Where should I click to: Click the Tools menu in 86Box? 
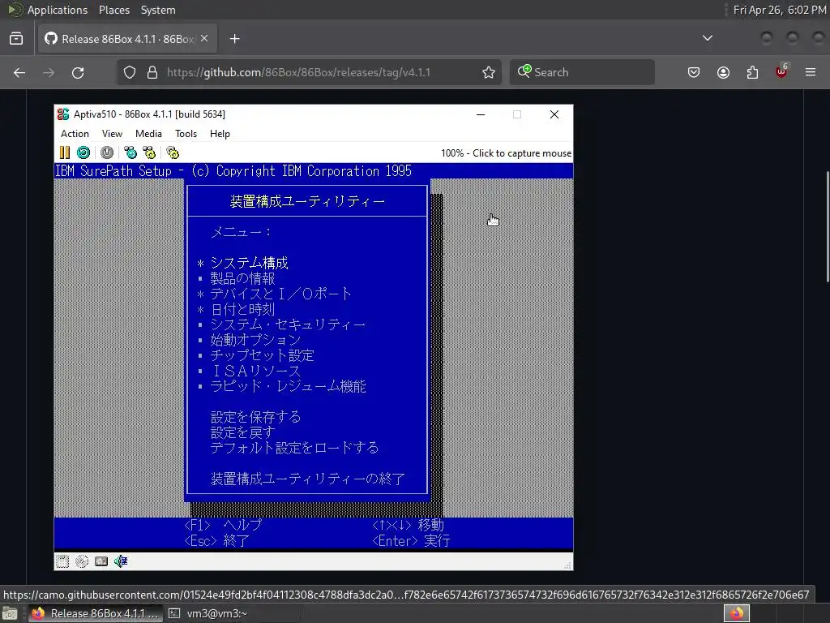[x=186, y=134]
